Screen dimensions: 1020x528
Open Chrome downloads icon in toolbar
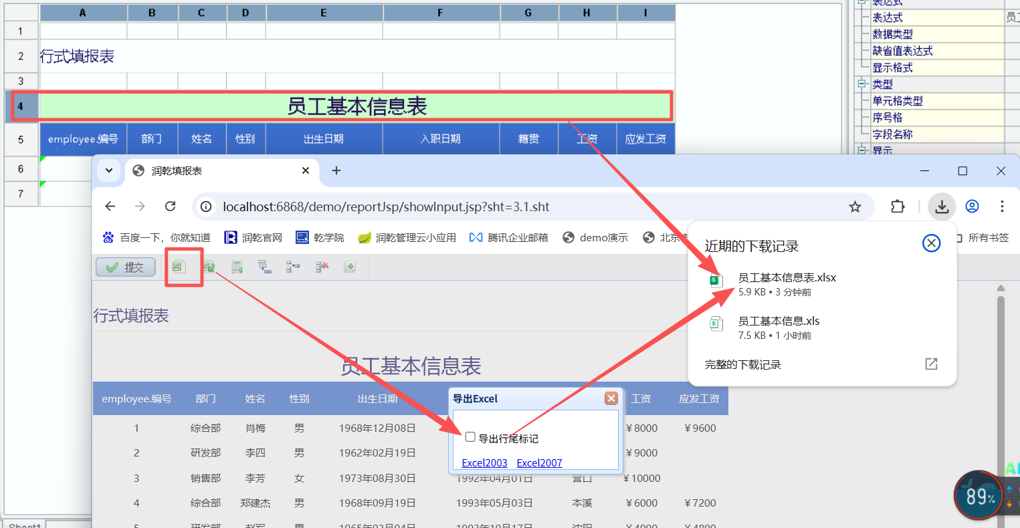click(x=942, y=207)
